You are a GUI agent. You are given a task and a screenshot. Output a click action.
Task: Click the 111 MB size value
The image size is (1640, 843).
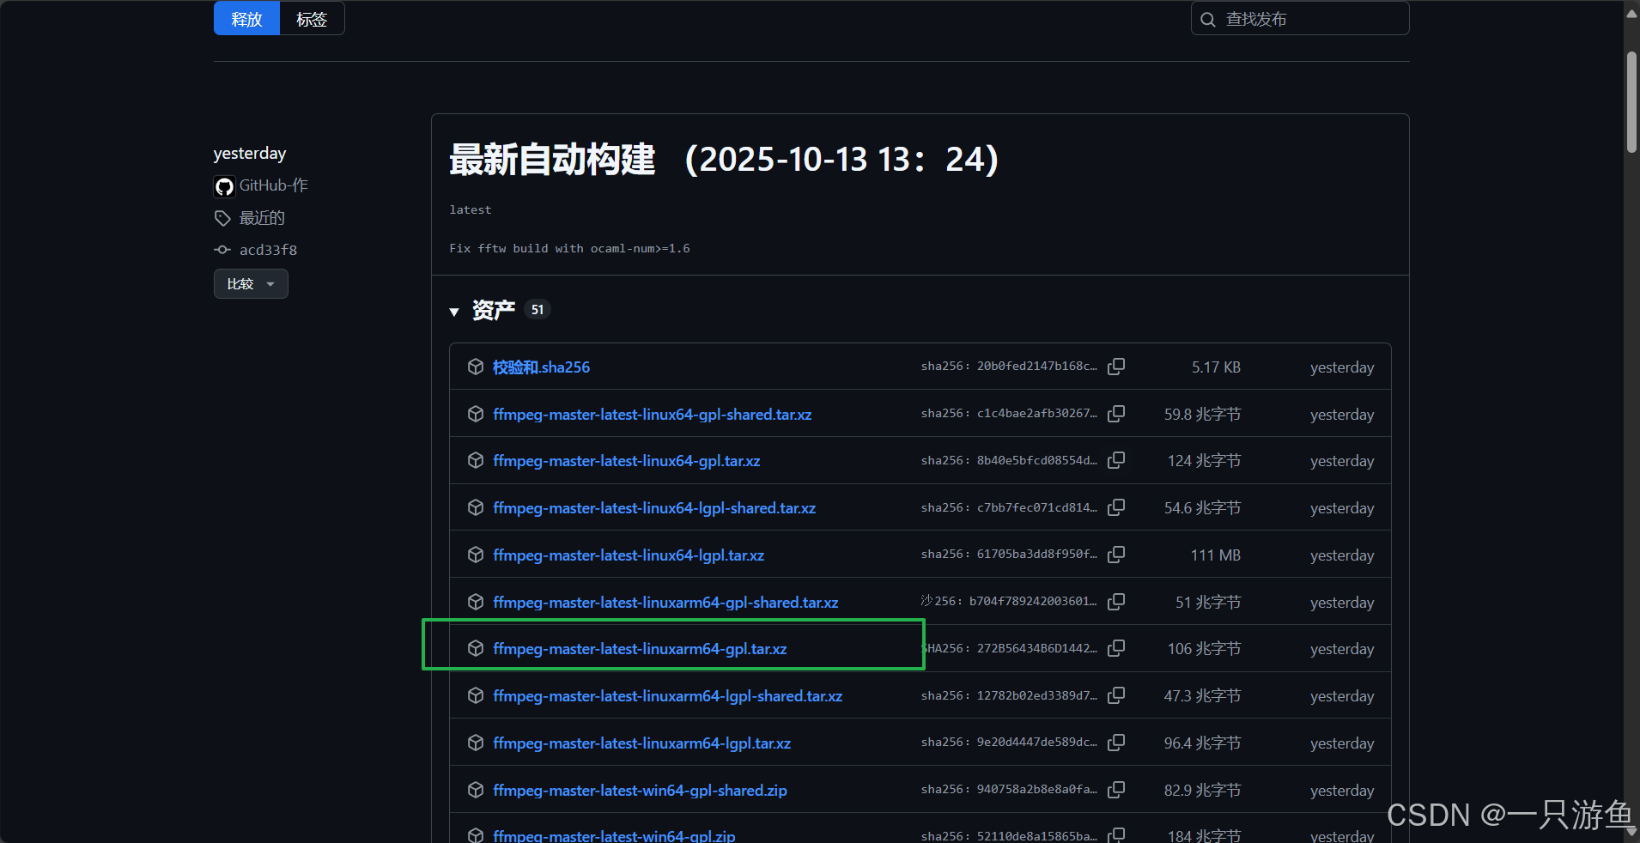1215,555
